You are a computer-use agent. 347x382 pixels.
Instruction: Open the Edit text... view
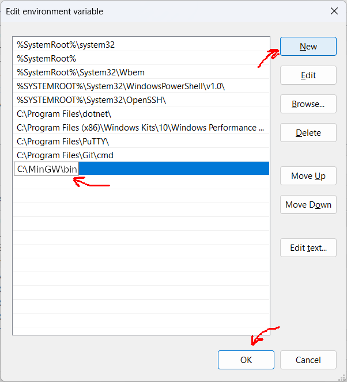[308, 247]
